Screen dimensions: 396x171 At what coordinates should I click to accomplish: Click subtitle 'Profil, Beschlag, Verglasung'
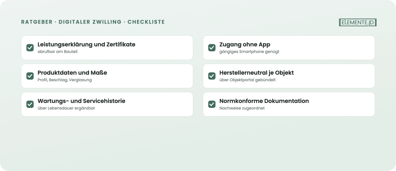[65, 80]
